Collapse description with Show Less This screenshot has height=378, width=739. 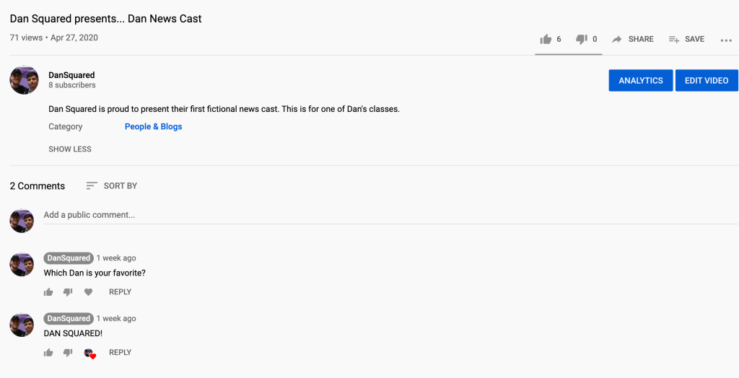(70, 149)
